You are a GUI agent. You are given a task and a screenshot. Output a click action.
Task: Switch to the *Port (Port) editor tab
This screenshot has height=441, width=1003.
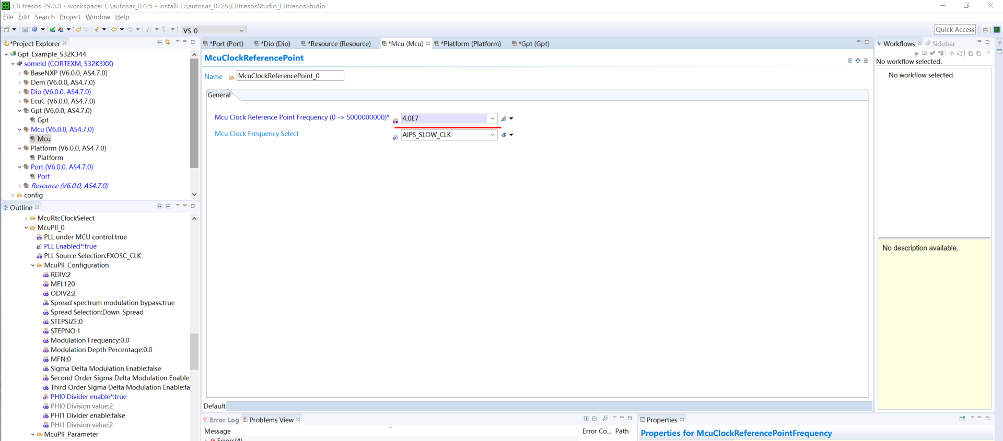point(224,43)
